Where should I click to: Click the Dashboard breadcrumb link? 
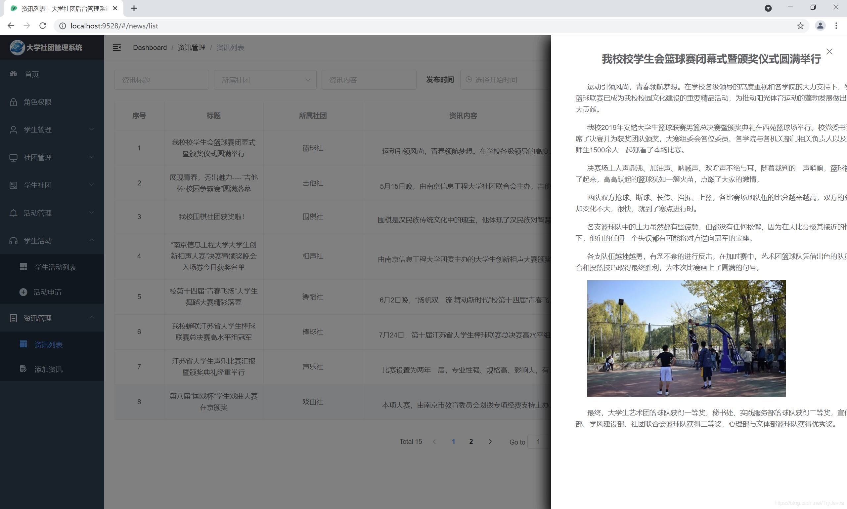pyautogui.click(x=150, y=47)
